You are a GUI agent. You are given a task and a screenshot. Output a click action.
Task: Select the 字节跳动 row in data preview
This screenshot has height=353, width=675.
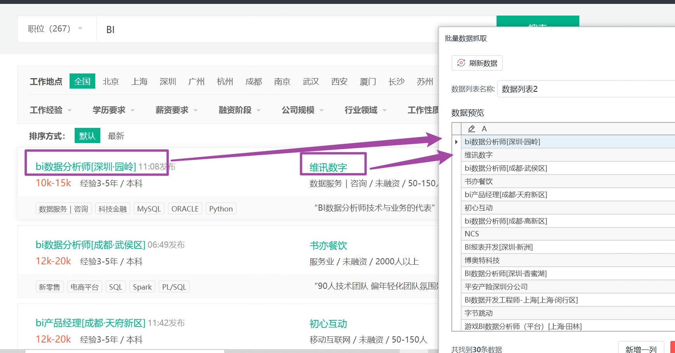568,313
